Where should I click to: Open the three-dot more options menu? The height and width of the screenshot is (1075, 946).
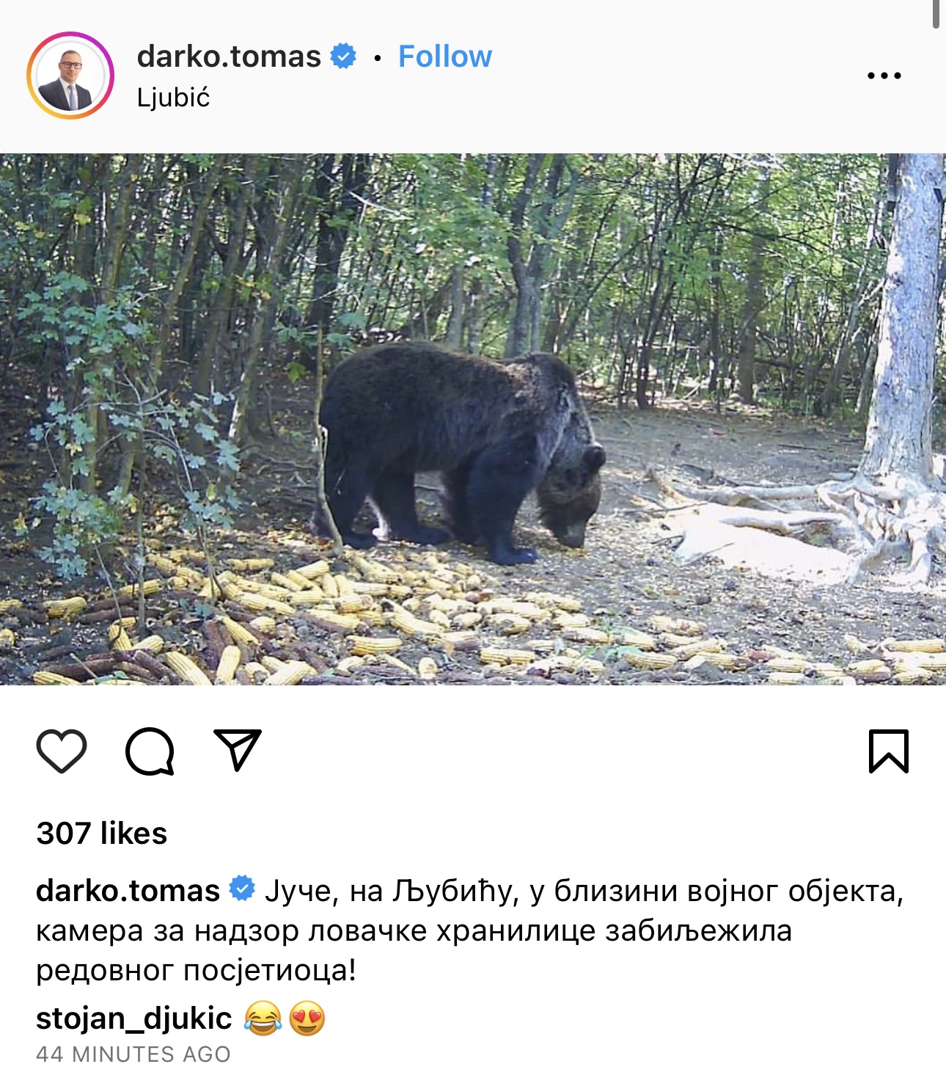coord(884,76)
